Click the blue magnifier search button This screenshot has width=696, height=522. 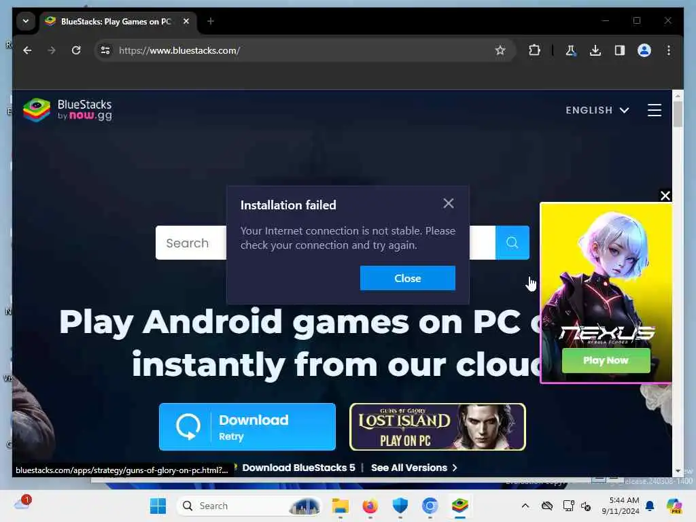(512, 243)
